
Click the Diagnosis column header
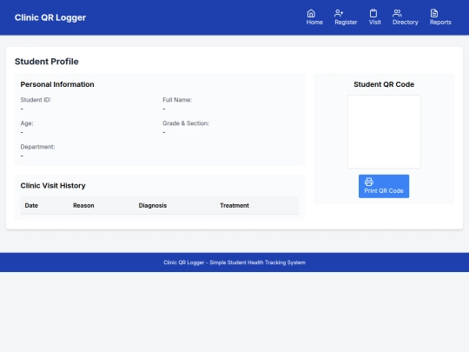click(153, 205)
